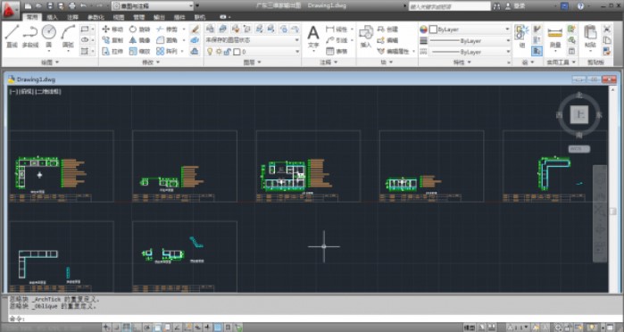Toggle the highlighted blue status bar button
The height and width of the screenshot is (332, 624).
(218, 328)
